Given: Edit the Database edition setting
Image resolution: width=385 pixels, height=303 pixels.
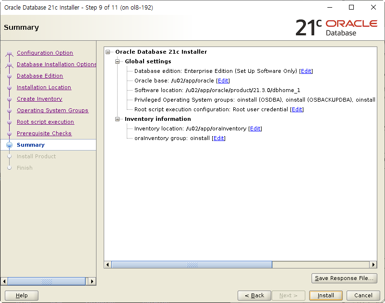Looking at the screenshot, I should [x=306, y=71].
